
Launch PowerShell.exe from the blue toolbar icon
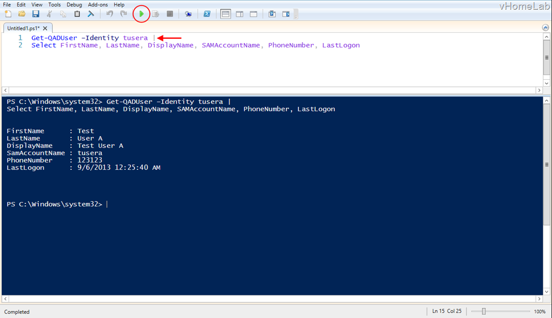[x=206, y=14]
